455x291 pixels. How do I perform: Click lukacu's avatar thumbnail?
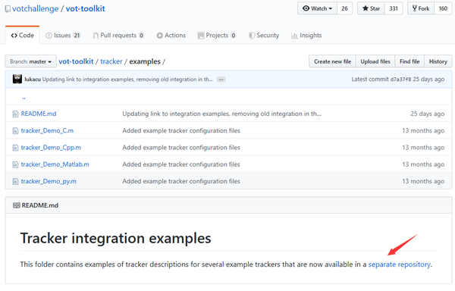[x=17, y=79]
